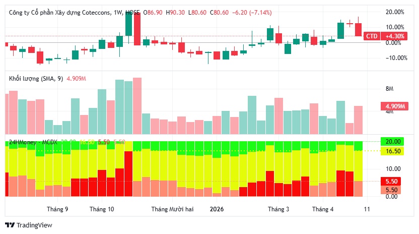The image size is (419, 234).
Task: Select the 24HMoney - MCDX indicator legend
Action: (x=33, y=142)
